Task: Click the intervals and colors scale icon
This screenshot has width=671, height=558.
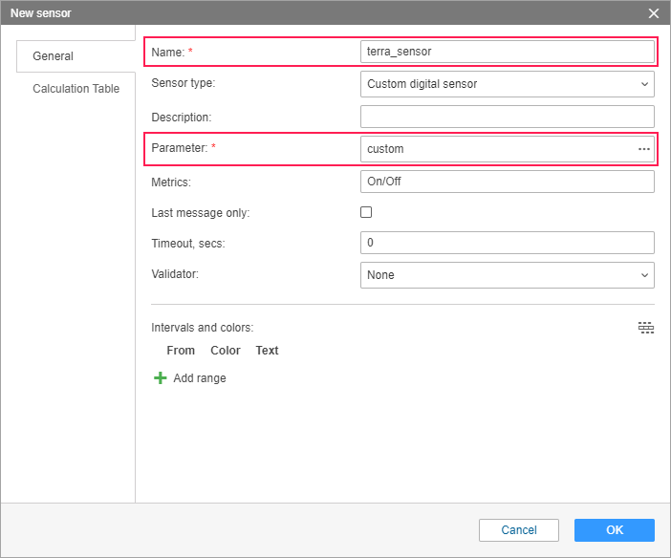Action: point(646,328)
